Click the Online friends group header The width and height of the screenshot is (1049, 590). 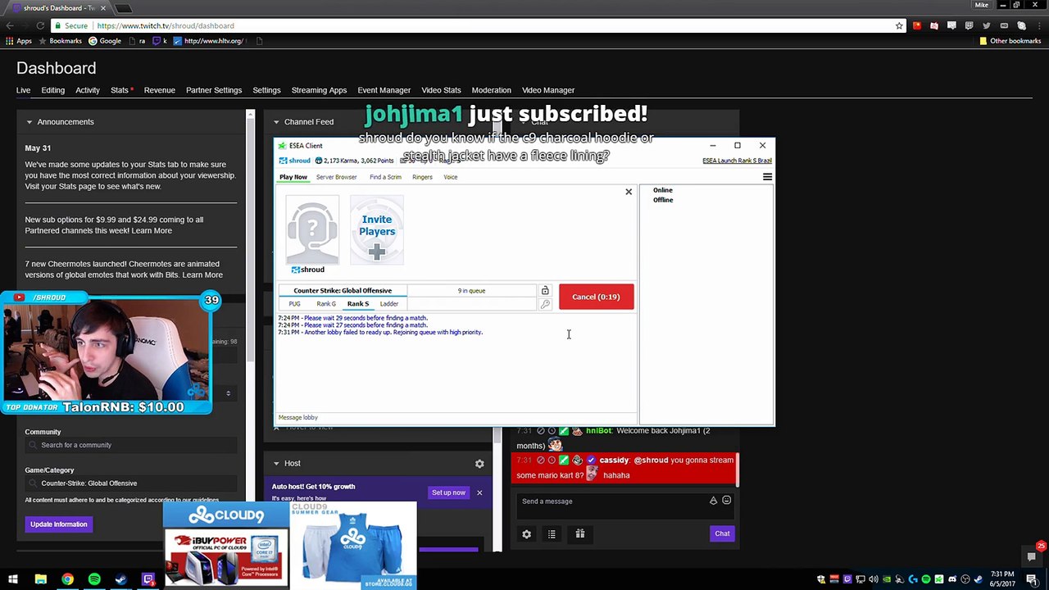point(662,190)
